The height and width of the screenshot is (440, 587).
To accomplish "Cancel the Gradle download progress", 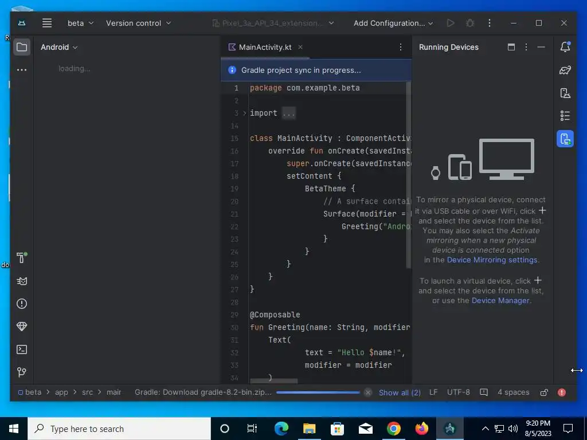I will coord(368,392).
